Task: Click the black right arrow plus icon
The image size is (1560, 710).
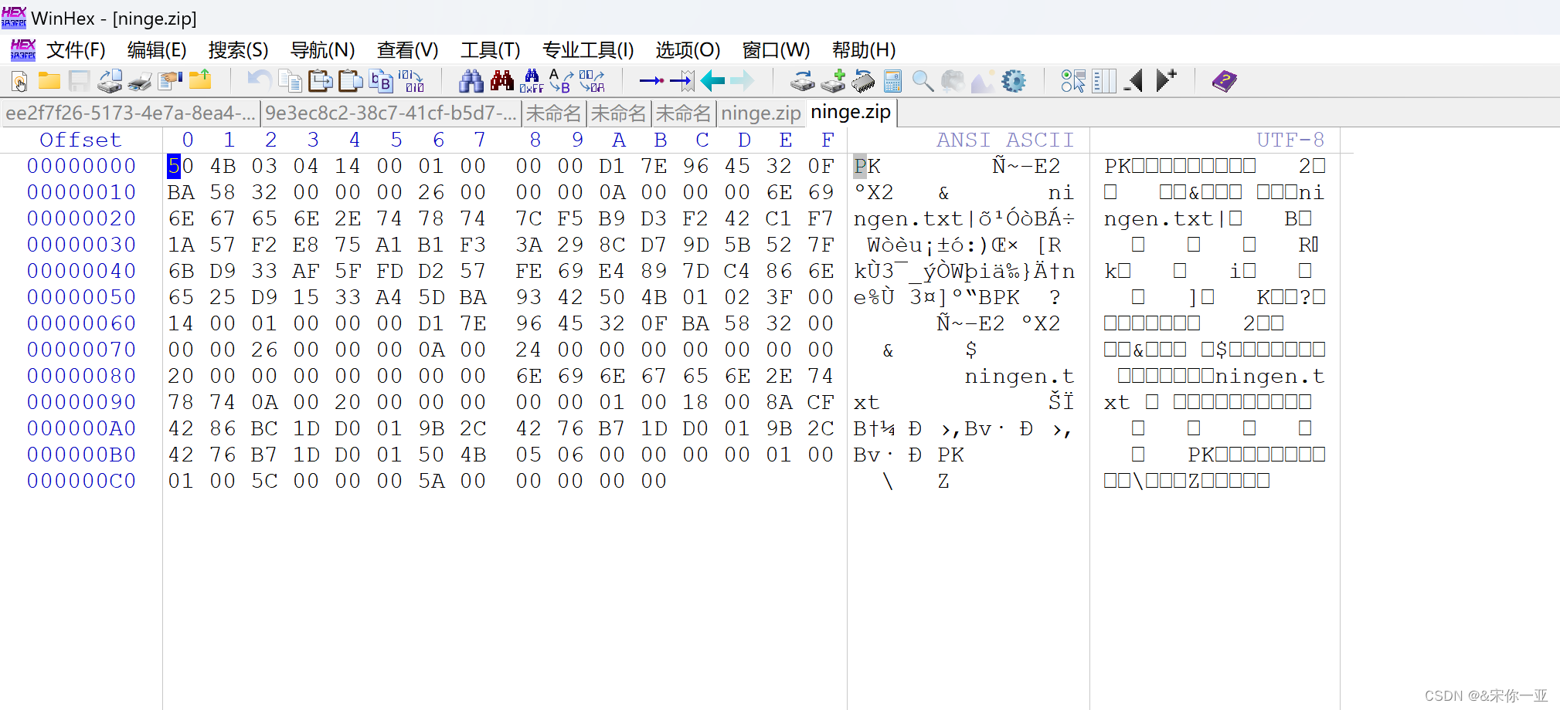Action: coord(1166,81)
